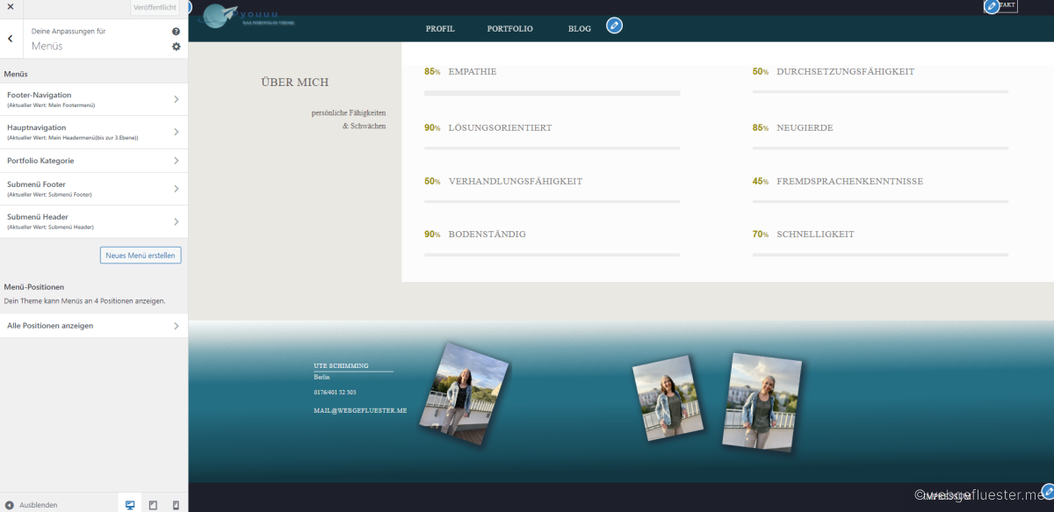
Task: Open the Portfolio Kategorie menu section
Action: tap(94, 161)
